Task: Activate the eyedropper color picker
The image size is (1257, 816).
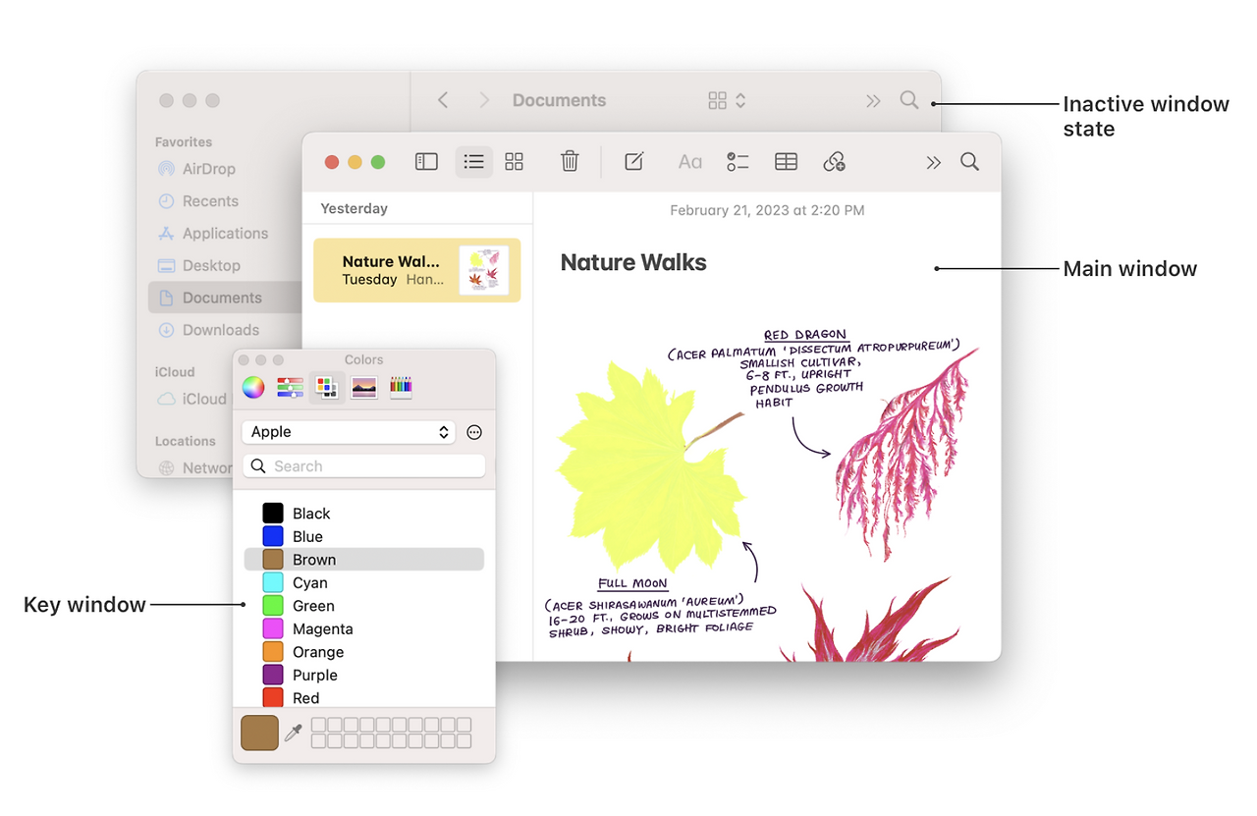Action: click(x=294, y=733)
